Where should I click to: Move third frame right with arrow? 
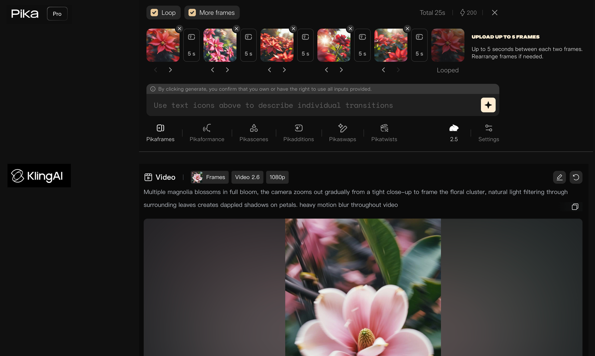pos(284,70)
